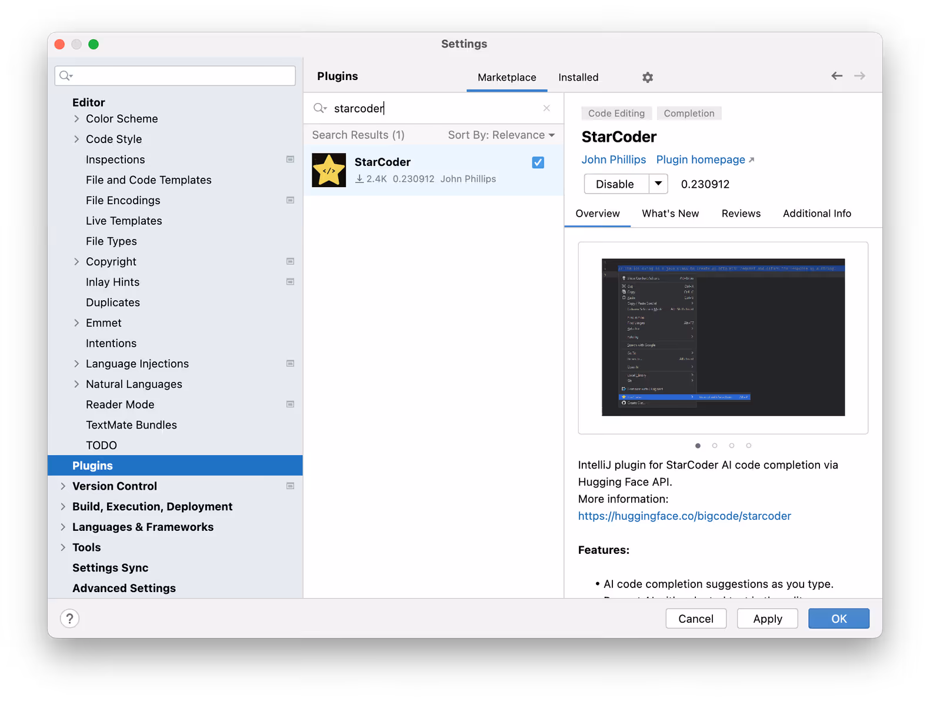Viewport: 930px width, 701px height.
Task: Confirm settings with the OK button
Action: pyautogui.click(x=838, y=619)
